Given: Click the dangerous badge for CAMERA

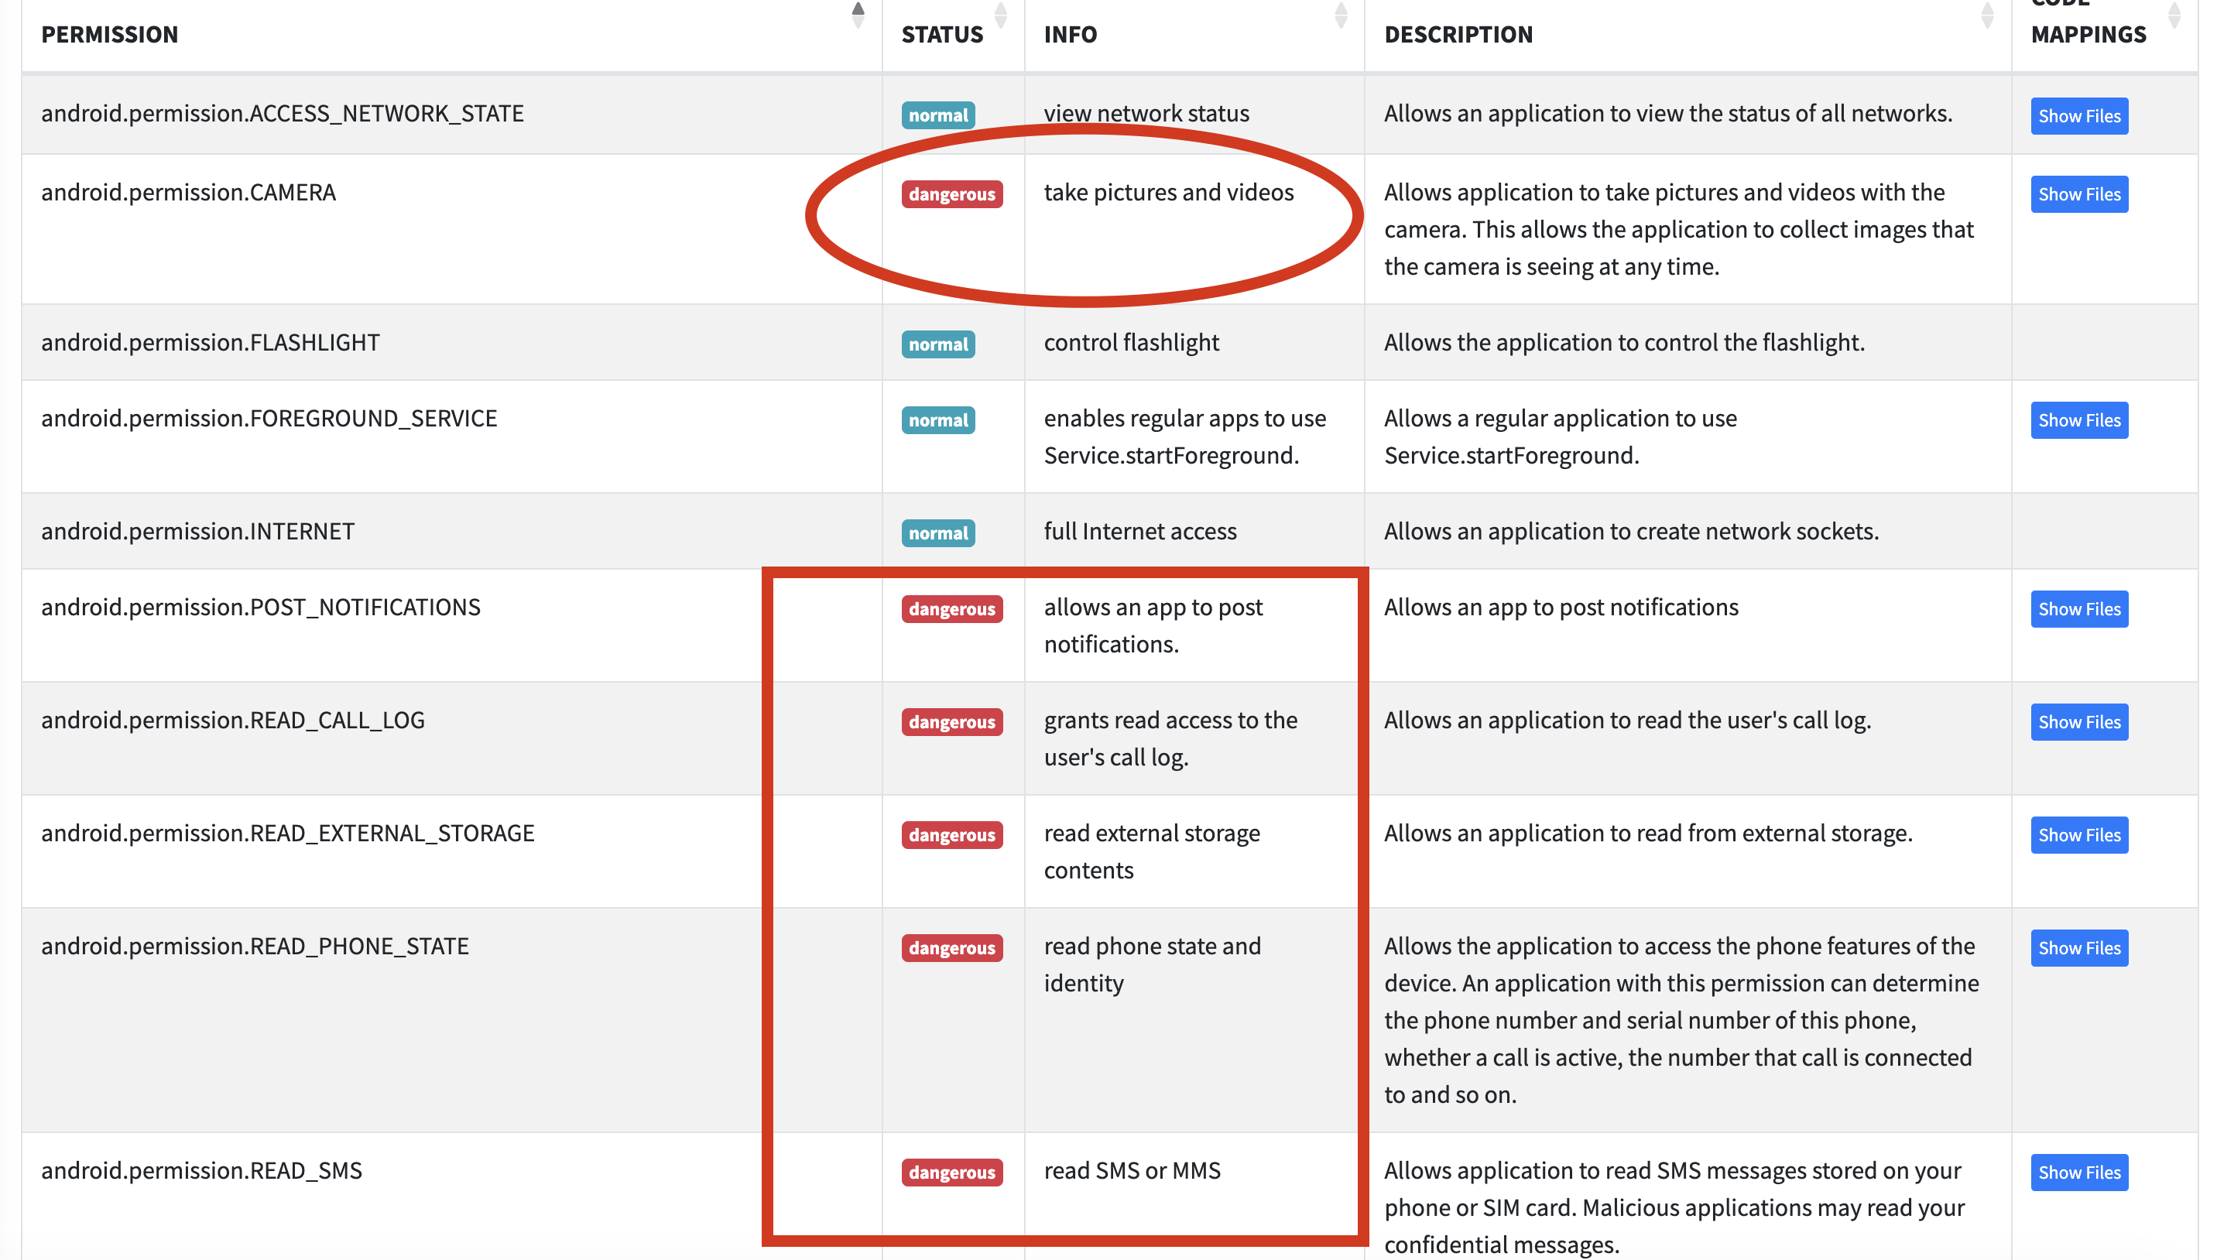Looking at the screenshot, I should pos(951,195).
